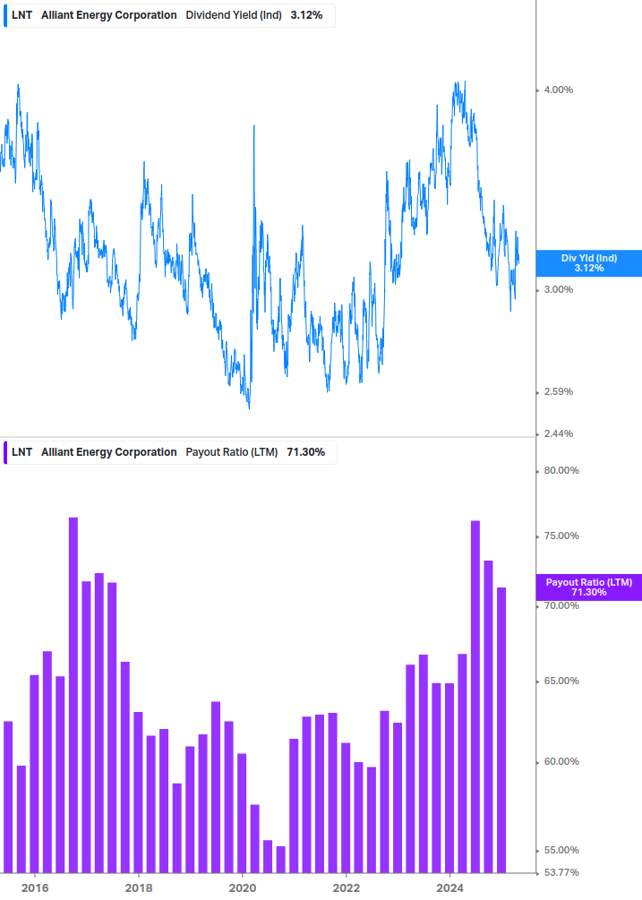Click the 4.00% dividend yield axis label
The image size is (642, 900).
558,90
